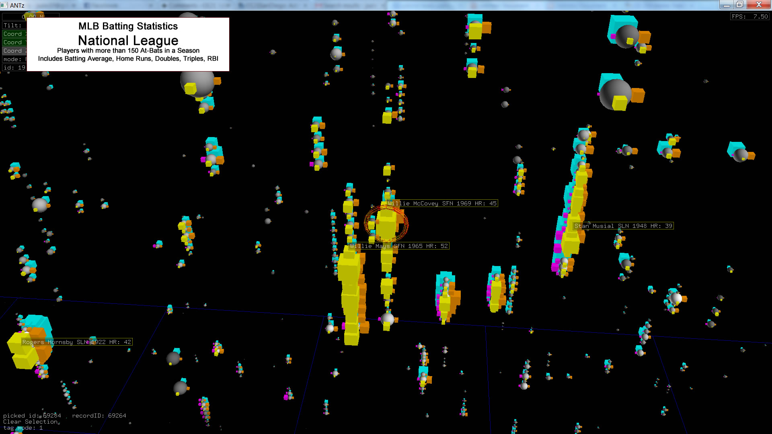Select the red-ringed selected yellow glyph
This screenshot has width=772, height=434.
click(x=386, y=225)
